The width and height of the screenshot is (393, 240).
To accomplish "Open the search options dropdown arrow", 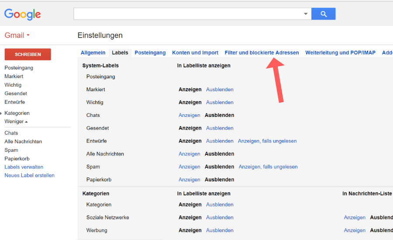I will click(x=306, y=14).
